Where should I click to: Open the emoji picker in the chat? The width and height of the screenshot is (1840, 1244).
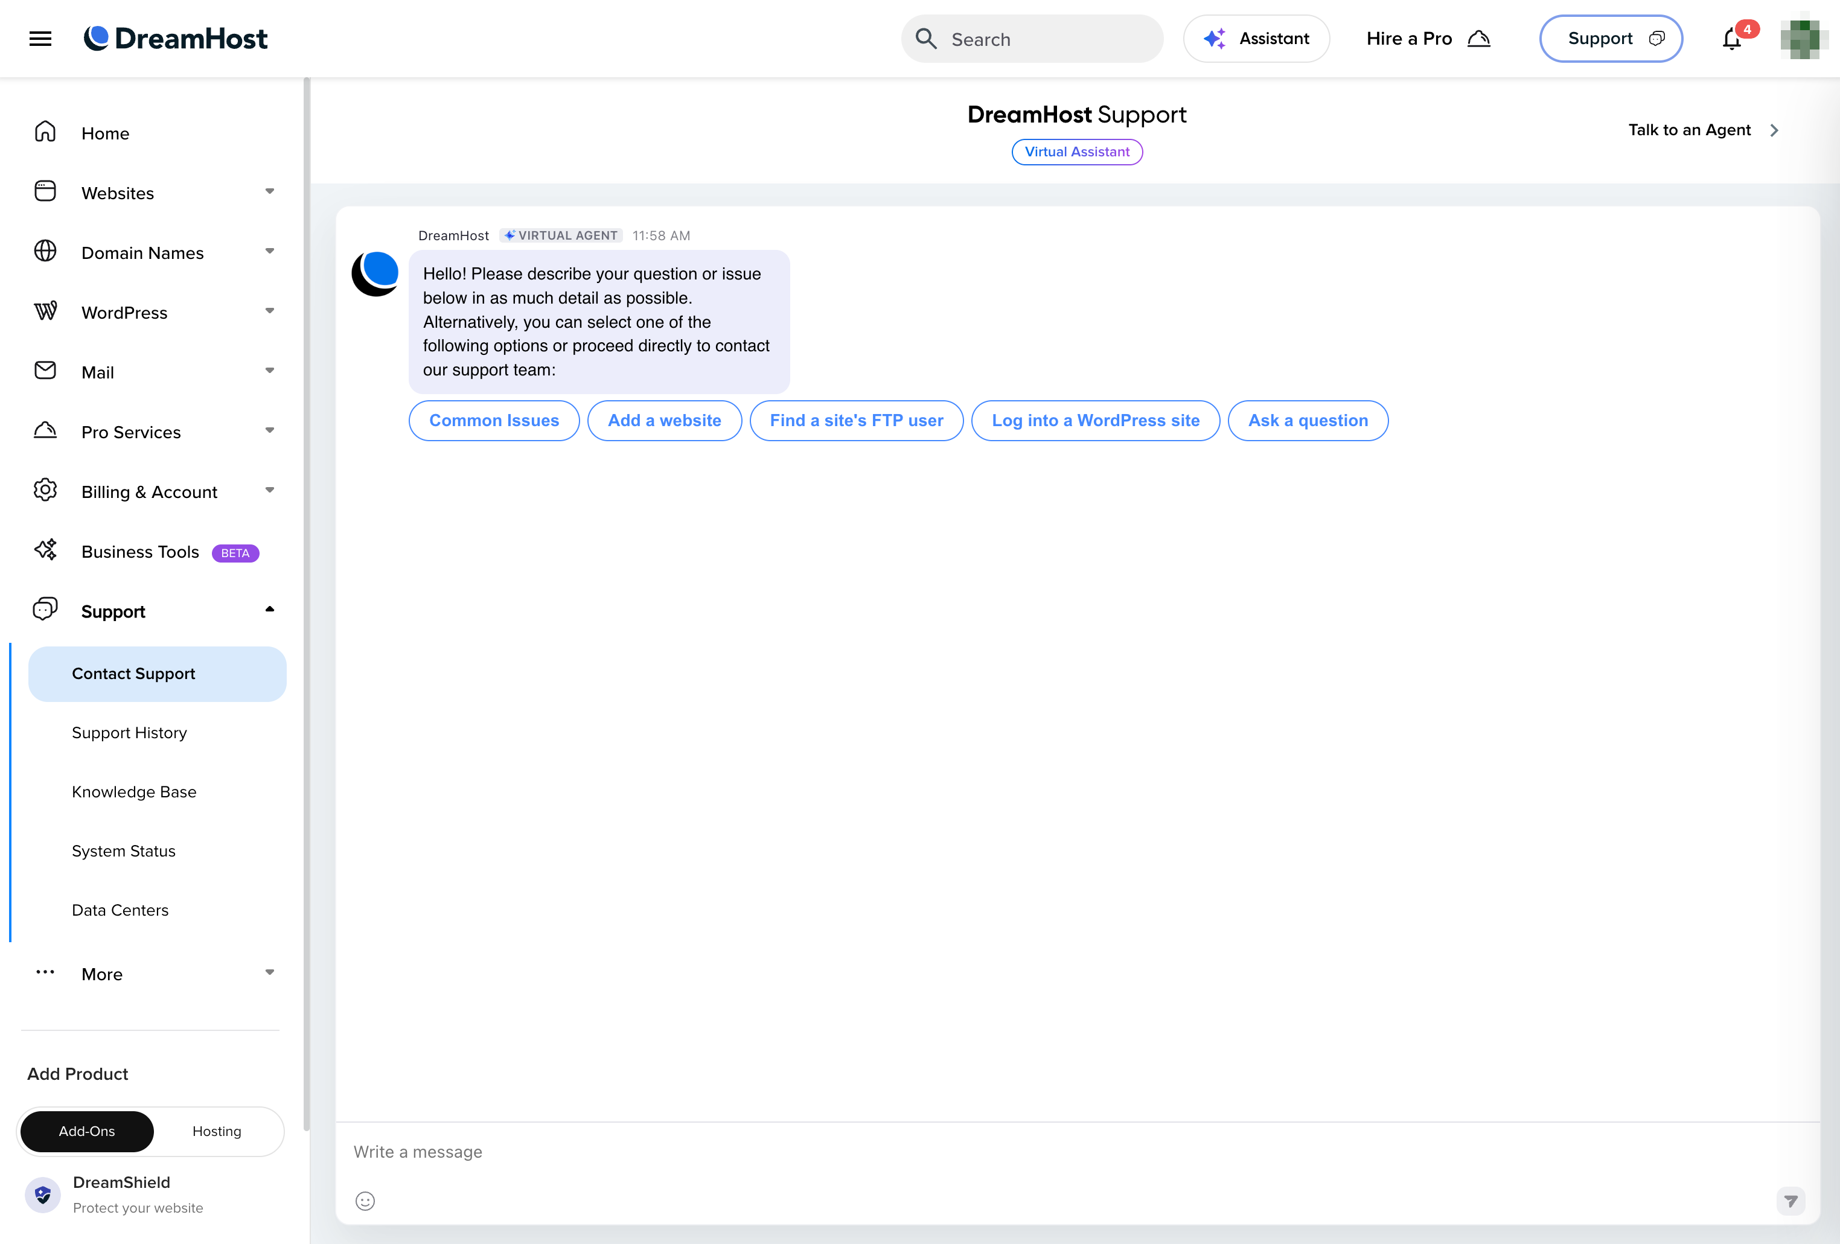365,1201
